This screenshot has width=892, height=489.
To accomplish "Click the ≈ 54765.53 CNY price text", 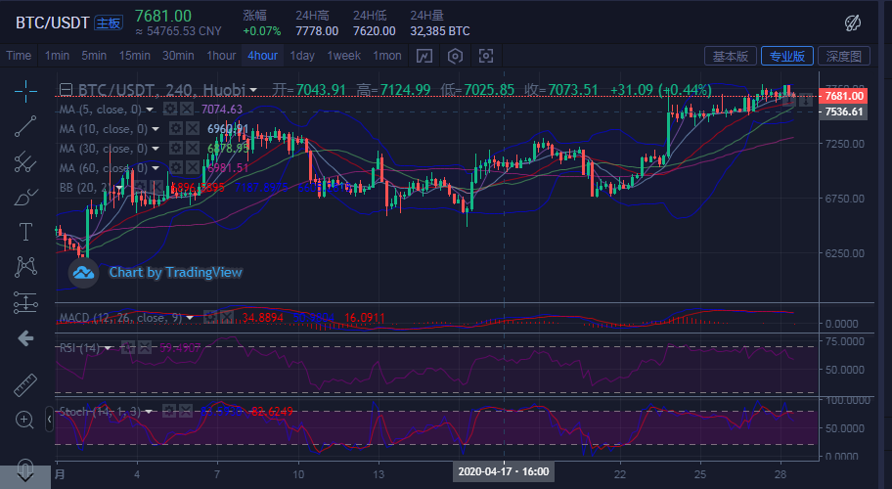I will click(178, 31).
